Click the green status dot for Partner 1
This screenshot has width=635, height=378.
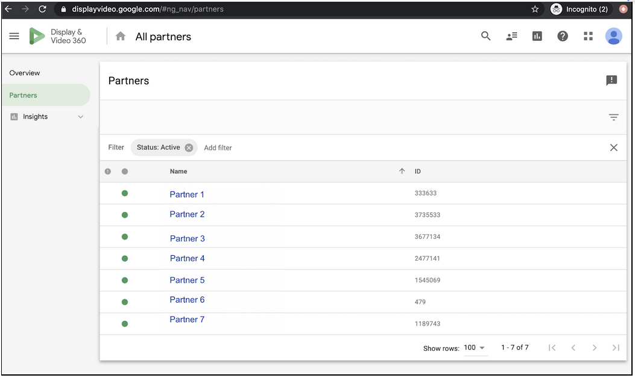[125, 193]
